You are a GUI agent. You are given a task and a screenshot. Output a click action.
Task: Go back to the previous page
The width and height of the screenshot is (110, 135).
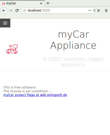point(4,11)
